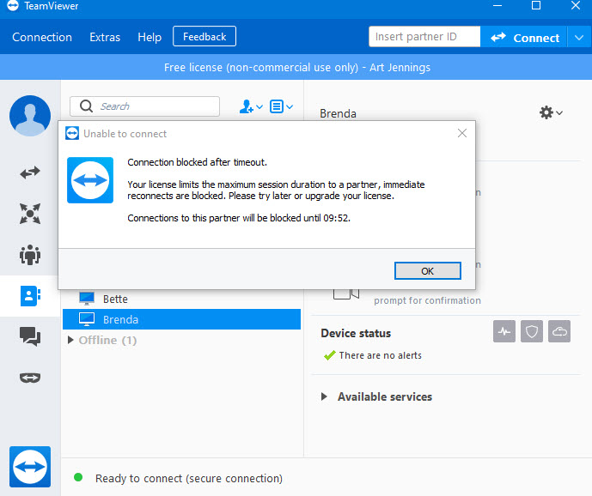Open the Augmented Reality sidebar icon
The image size is (592, 496).
(x=30, y=378)
